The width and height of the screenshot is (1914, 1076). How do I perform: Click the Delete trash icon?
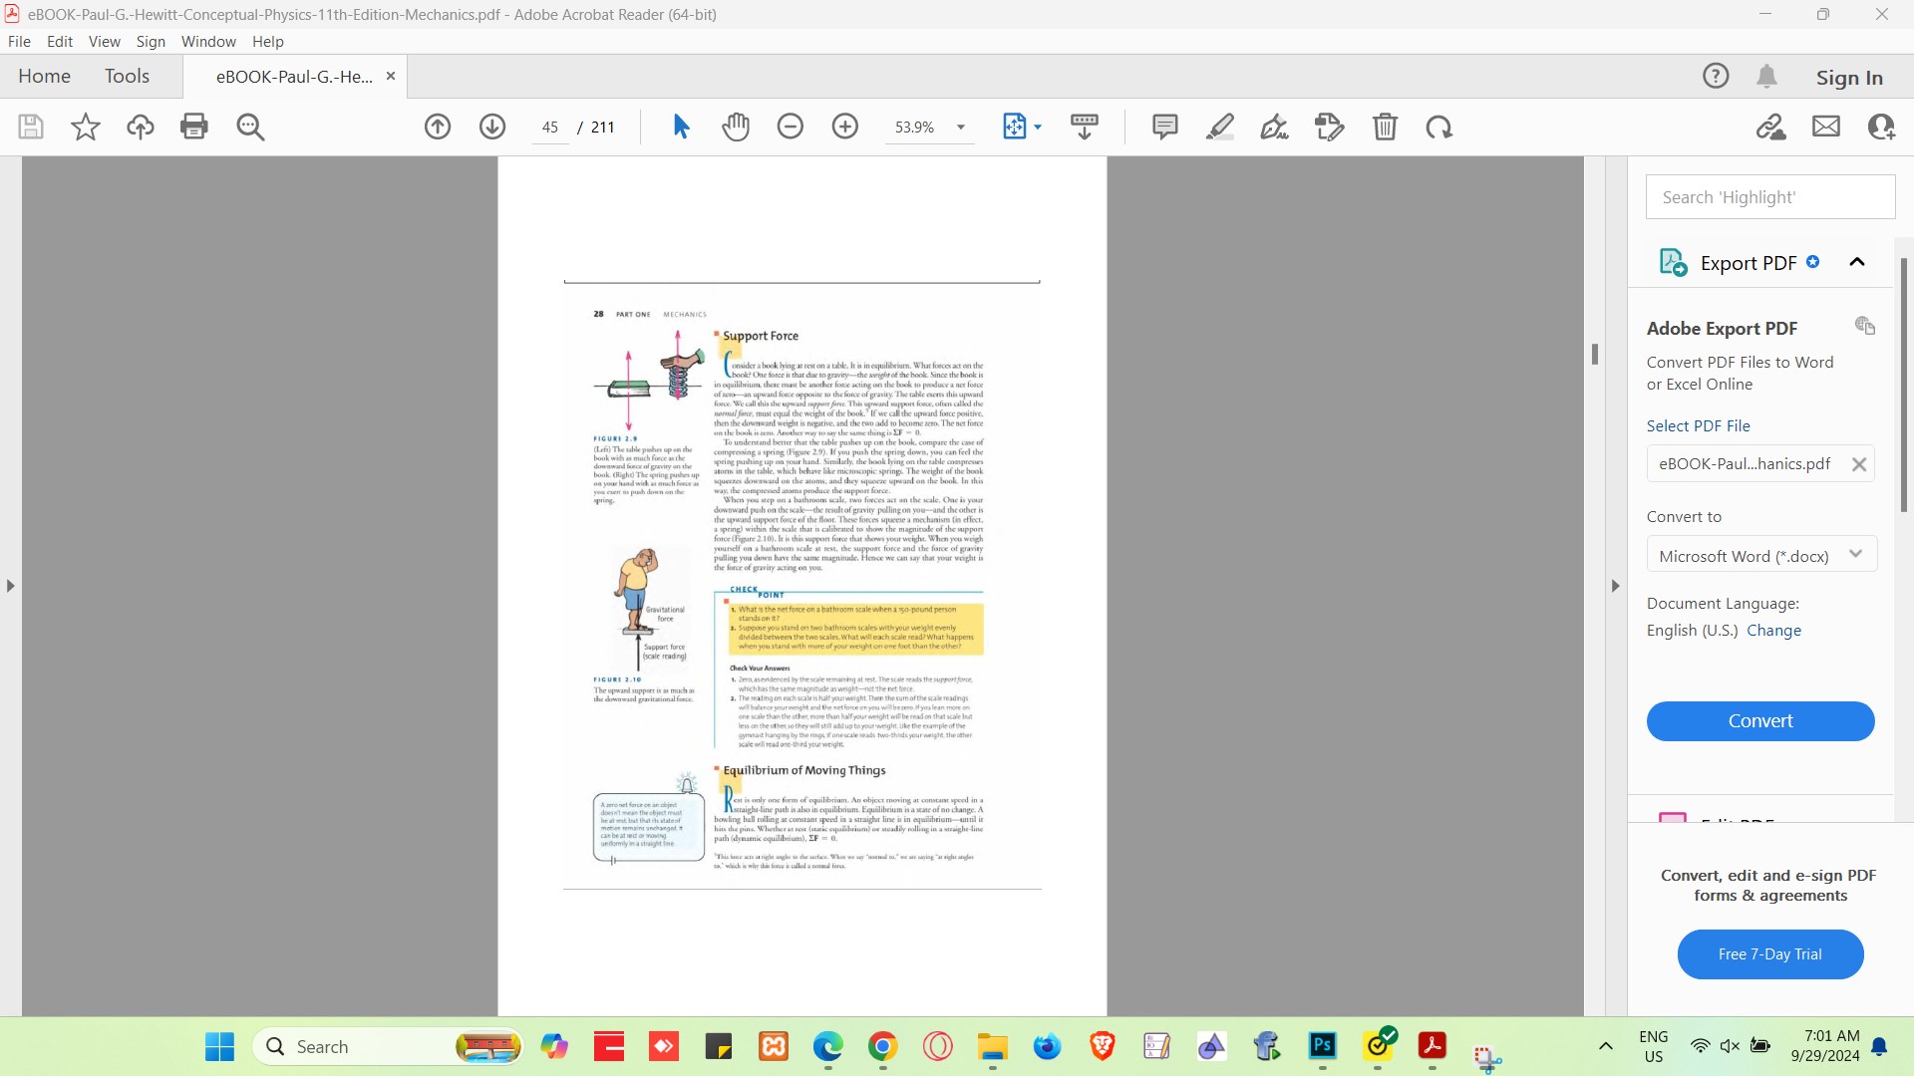click(1385, 127)
